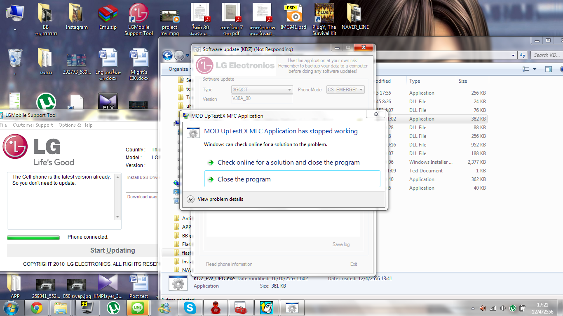Go back in the Explorer window

coord(167,55)
